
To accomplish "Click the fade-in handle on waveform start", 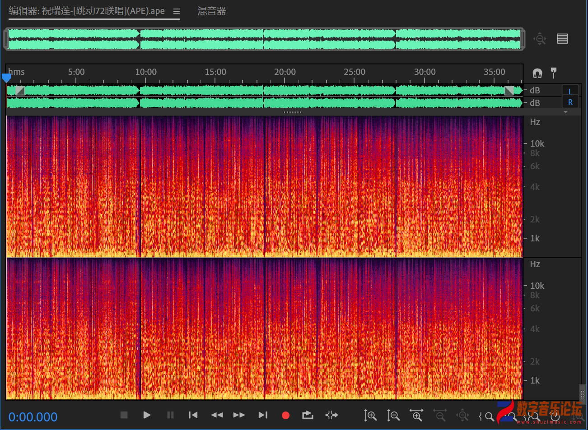I will [x=20, y=91].
